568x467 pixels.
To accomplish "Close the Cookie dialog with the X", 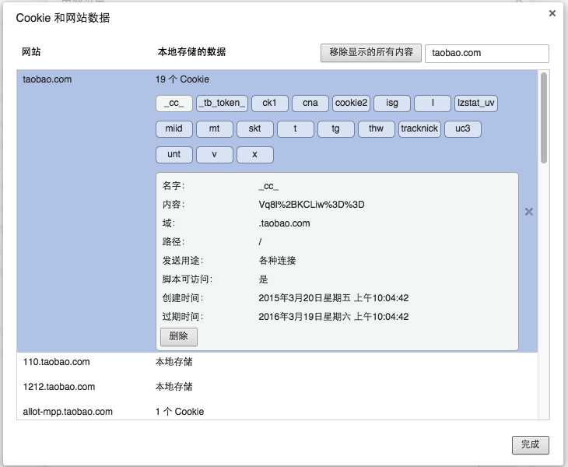I will click(552, 13).
